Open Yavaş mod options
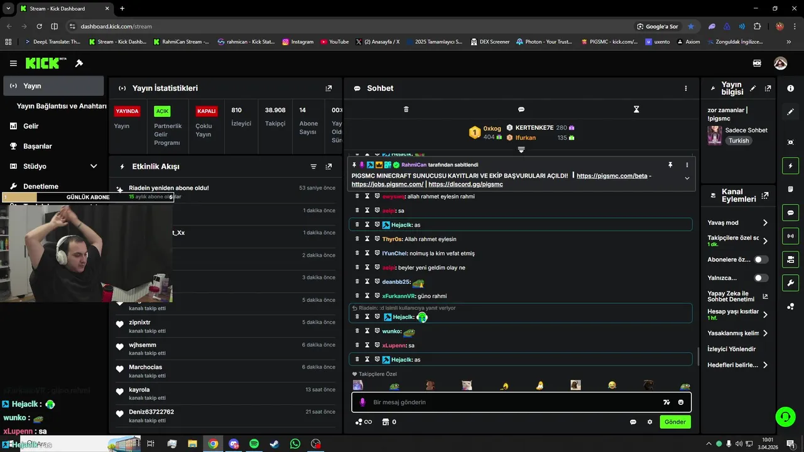Screen dimensions: 804x452 738,223
